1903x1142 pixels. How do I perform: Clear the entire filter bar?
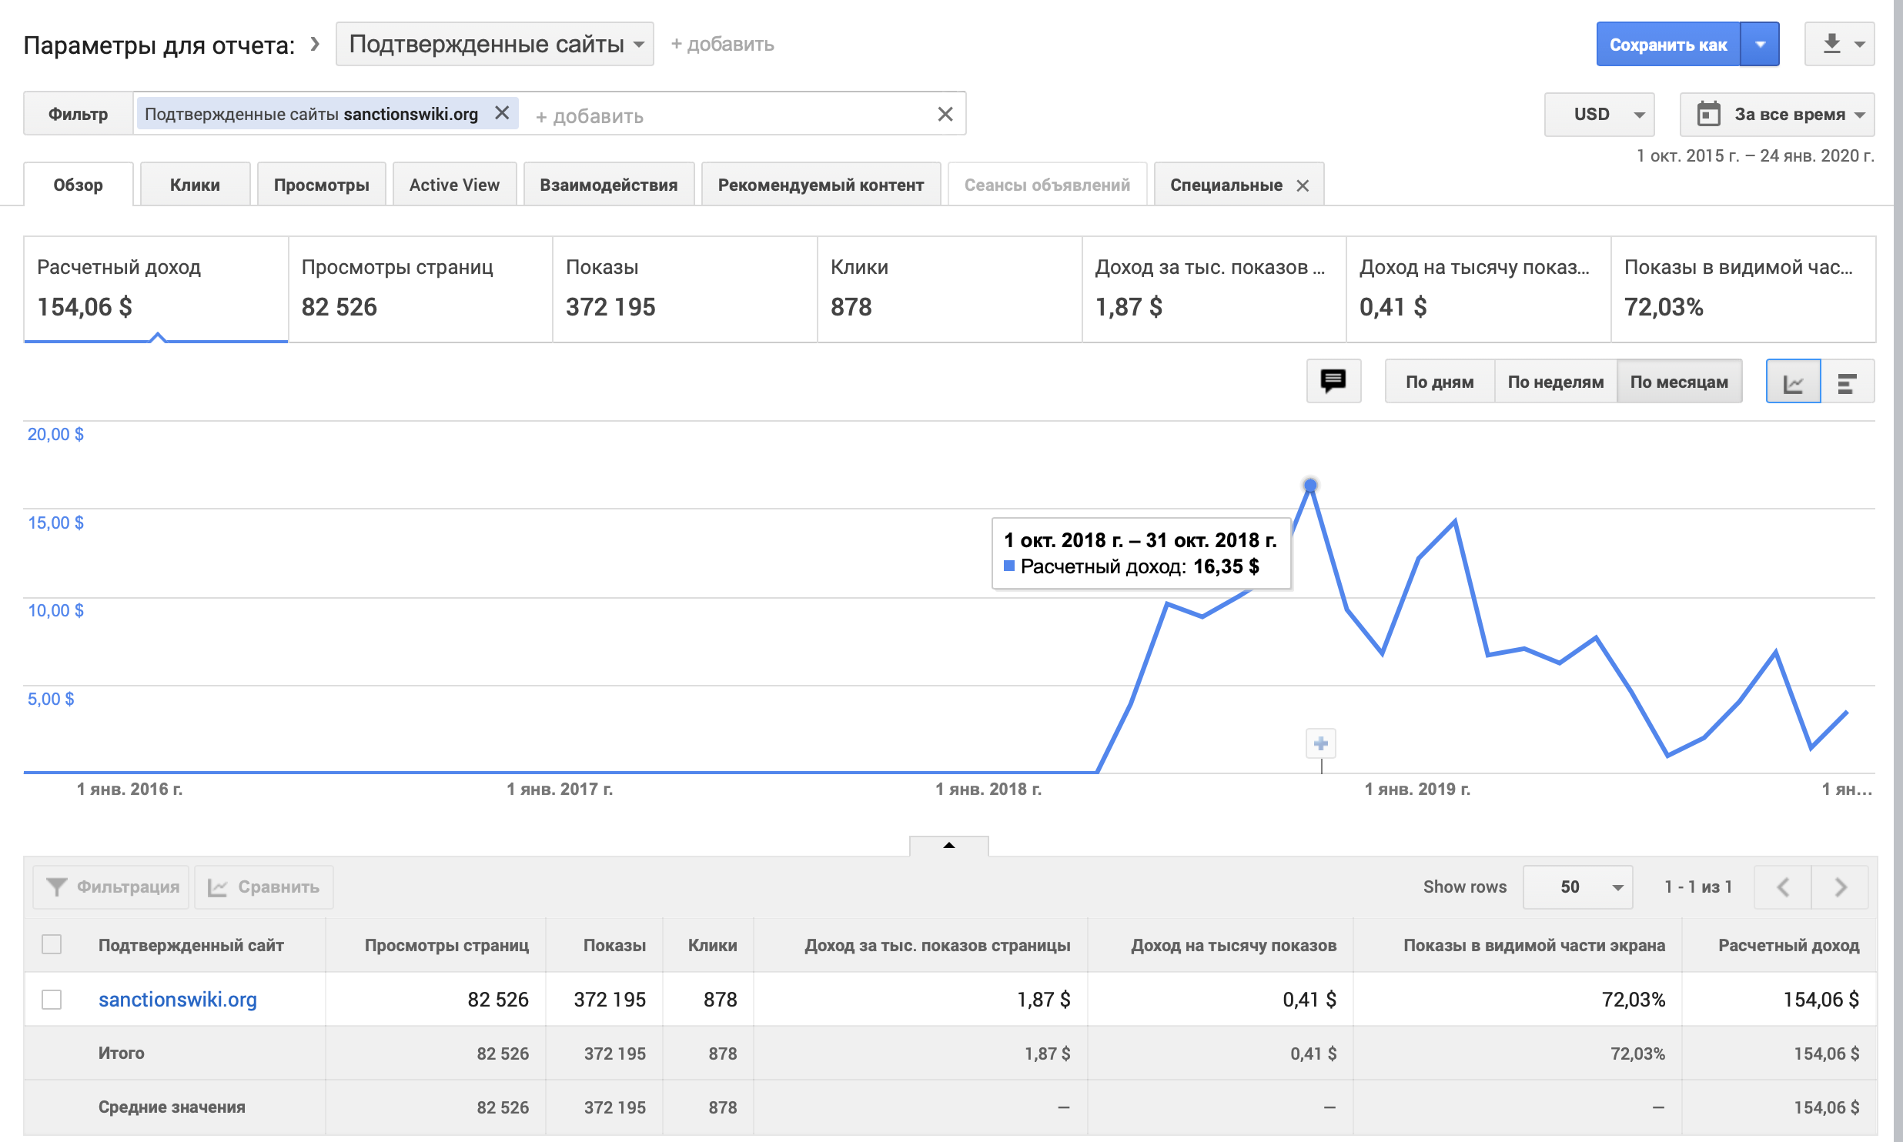[945, 115]
